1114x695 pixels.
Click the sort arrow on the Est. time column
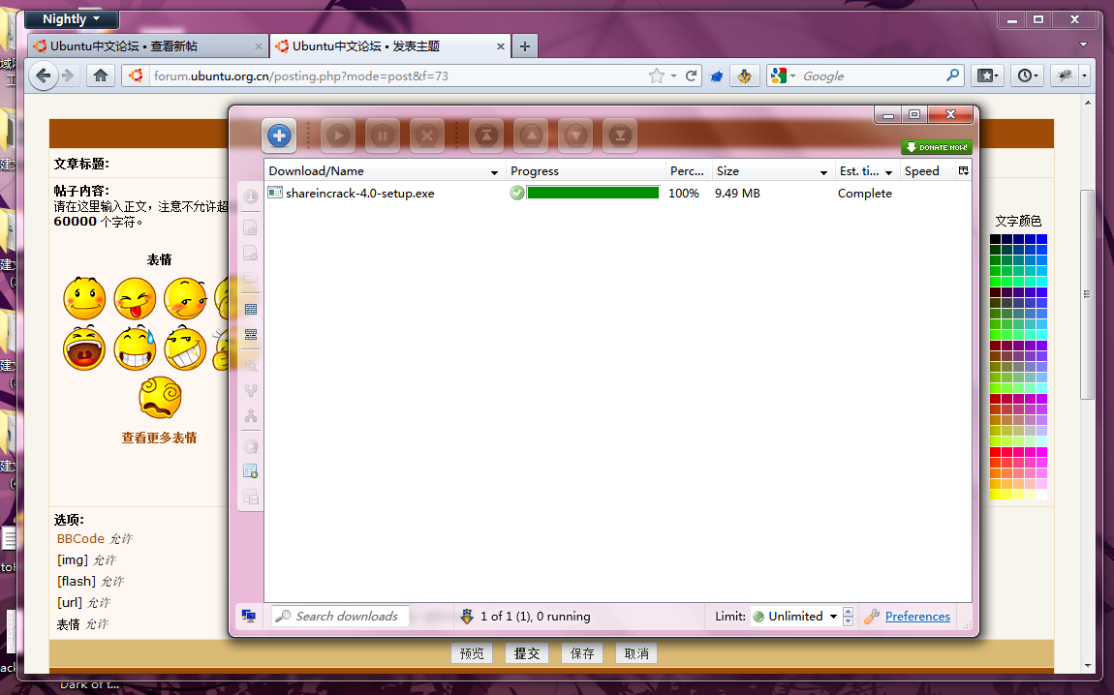[889, 172]
